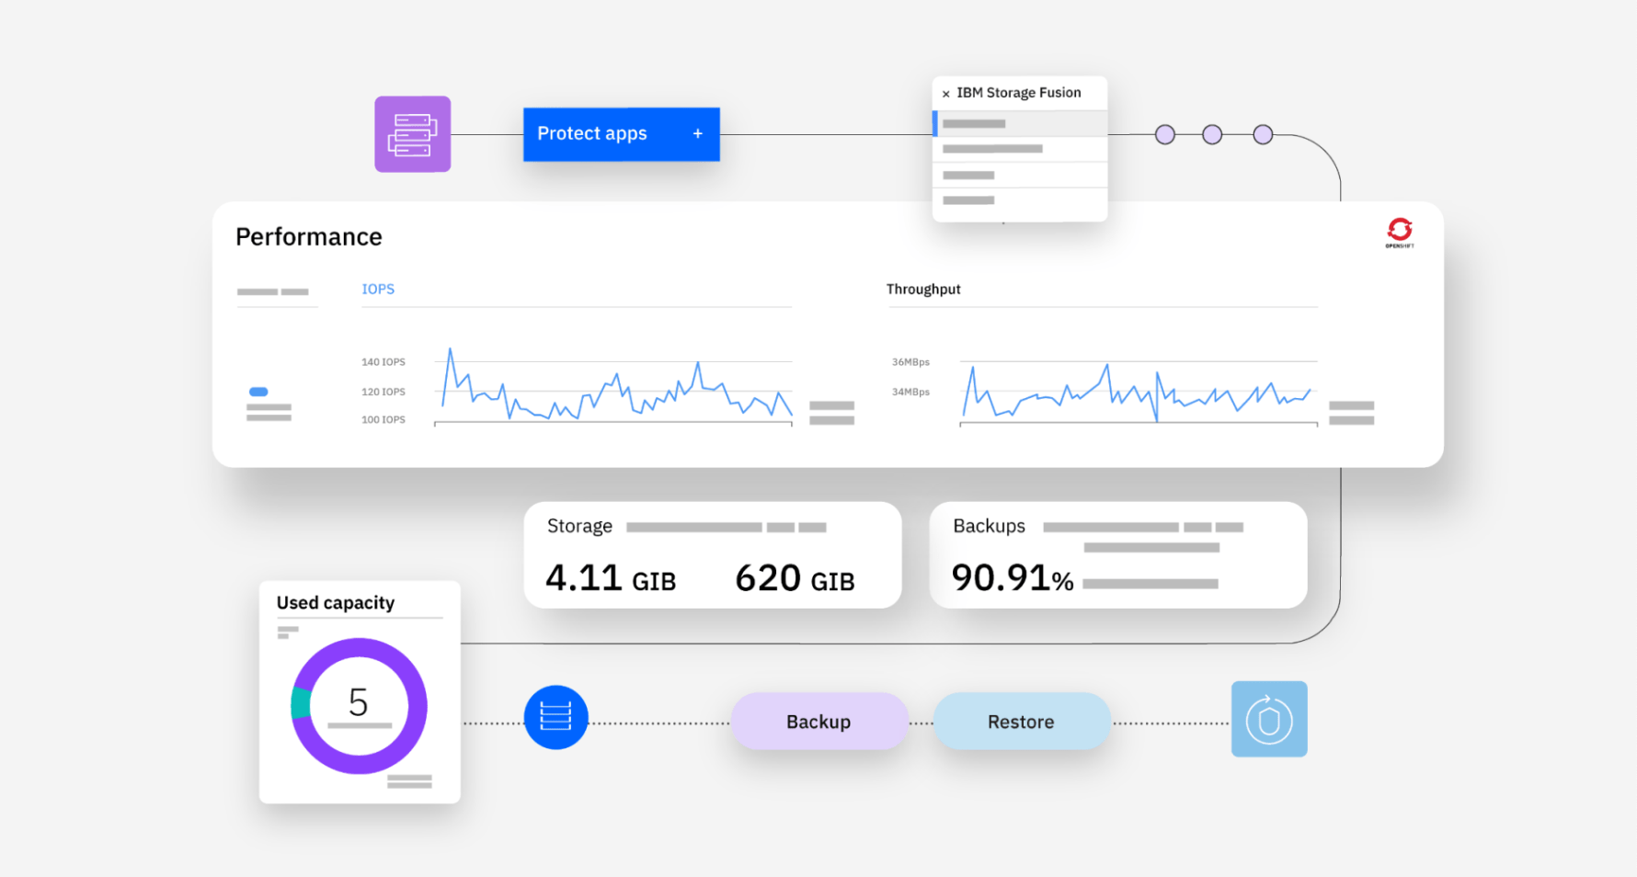Click the 100 IOPS axis label
Image resolution: width=1637 pixels, height=877 pixels.
tap(383, 420)
